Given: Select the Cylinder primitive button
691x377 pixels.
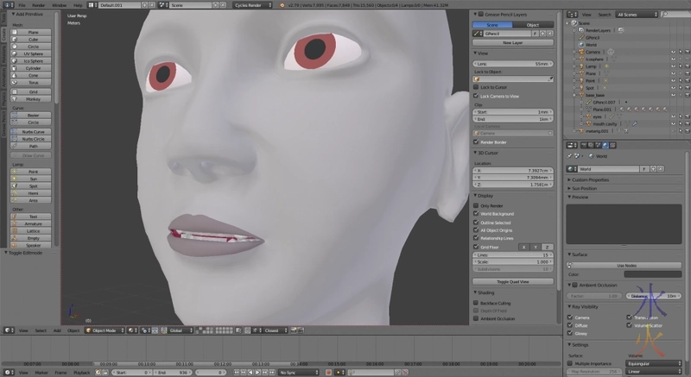Looking at the screenshot, I should click(x=34, y=68).
